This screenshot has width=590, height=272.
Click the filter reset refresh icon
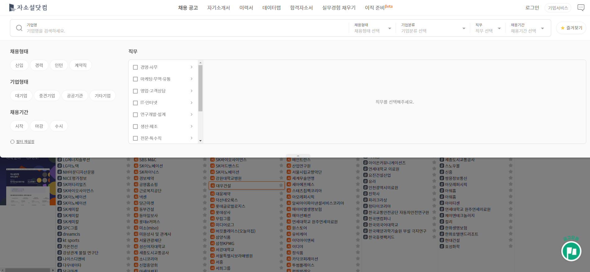tap(12, 142)
